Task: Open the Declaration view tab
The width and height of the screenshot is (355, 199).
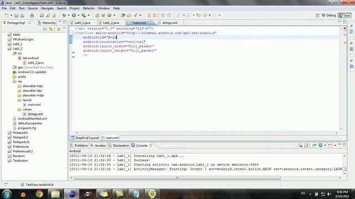Action: click(x=119, y=146)
